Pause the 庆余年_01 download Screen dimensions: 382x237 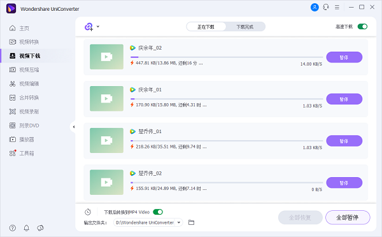coord(344,99)
